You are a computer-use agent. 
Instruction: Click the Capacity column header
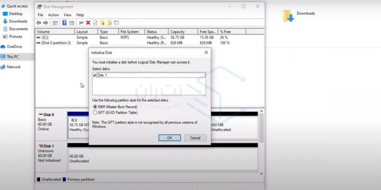(178, 32)
